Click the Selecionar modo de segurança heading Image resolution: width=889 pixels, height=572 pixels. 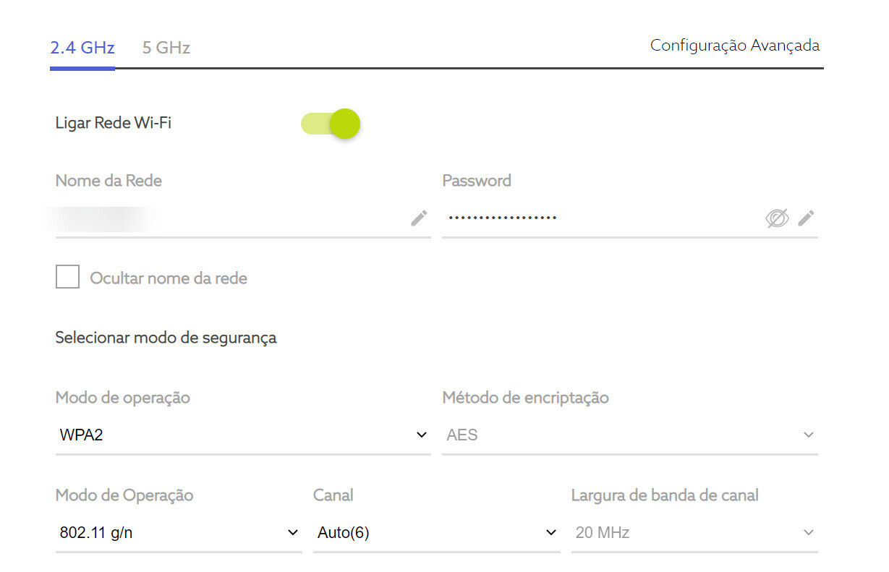click(x=166, y=337)
